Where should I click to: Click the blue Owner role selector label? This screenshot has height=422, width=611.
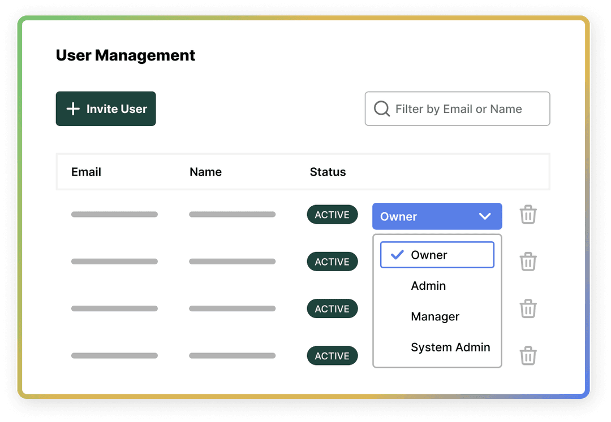(399, 216)
